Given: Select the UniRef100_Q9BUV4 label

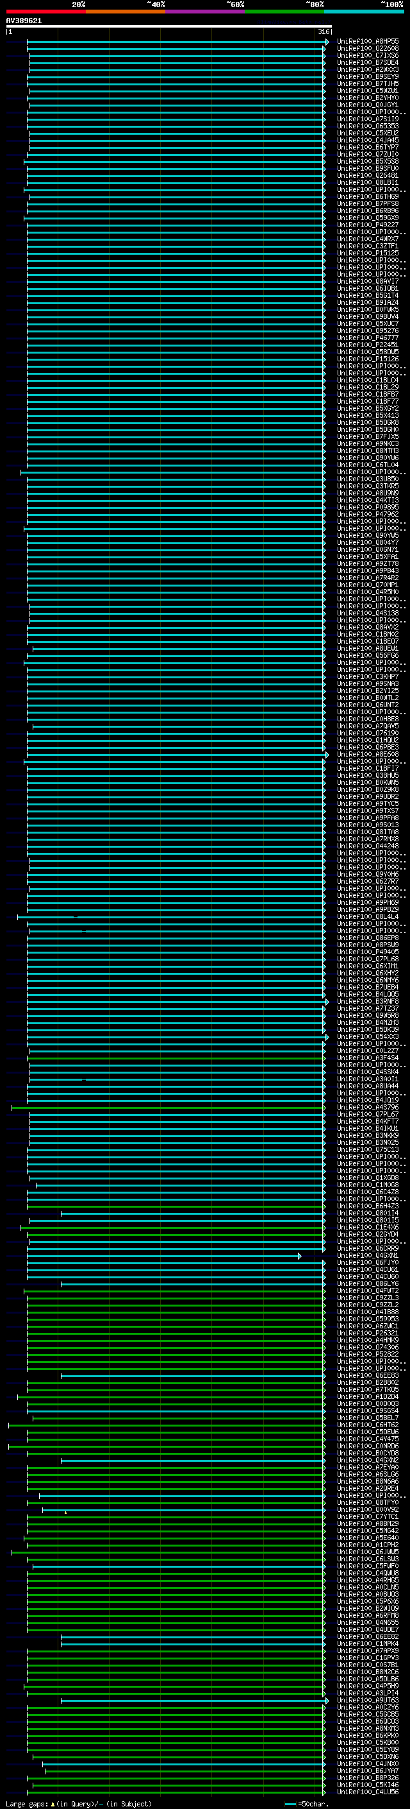Looking at the screenshot, I should pyautogui.click(x=368, y=317).
